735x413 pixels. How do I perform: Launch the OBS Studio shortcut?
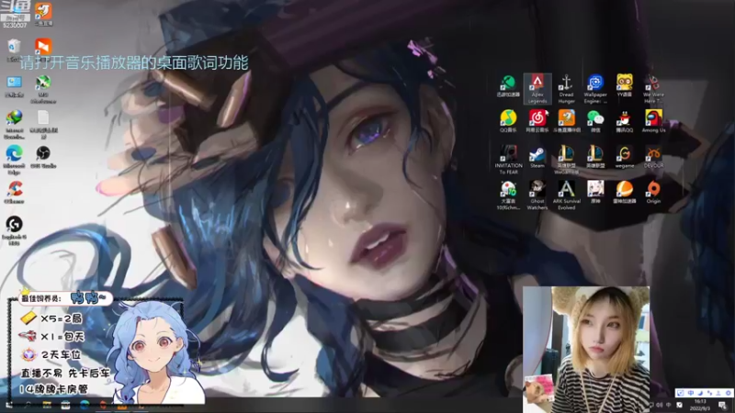[x=43, y=157]
